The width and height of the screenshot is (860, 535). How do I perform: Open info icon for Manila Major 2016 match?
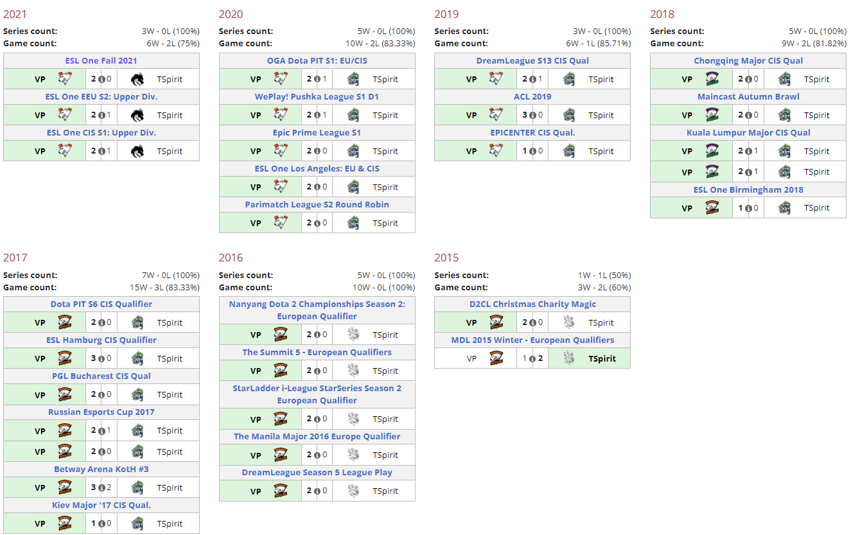[317, 455]
